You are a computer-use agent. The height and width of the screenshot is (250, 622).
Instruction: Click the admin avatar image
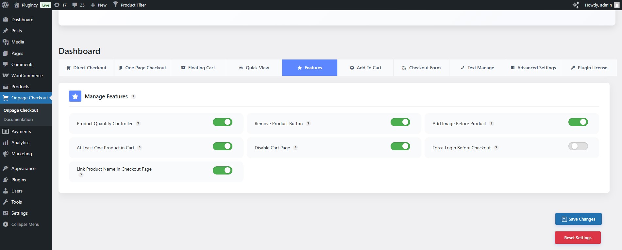coord(617,5)
